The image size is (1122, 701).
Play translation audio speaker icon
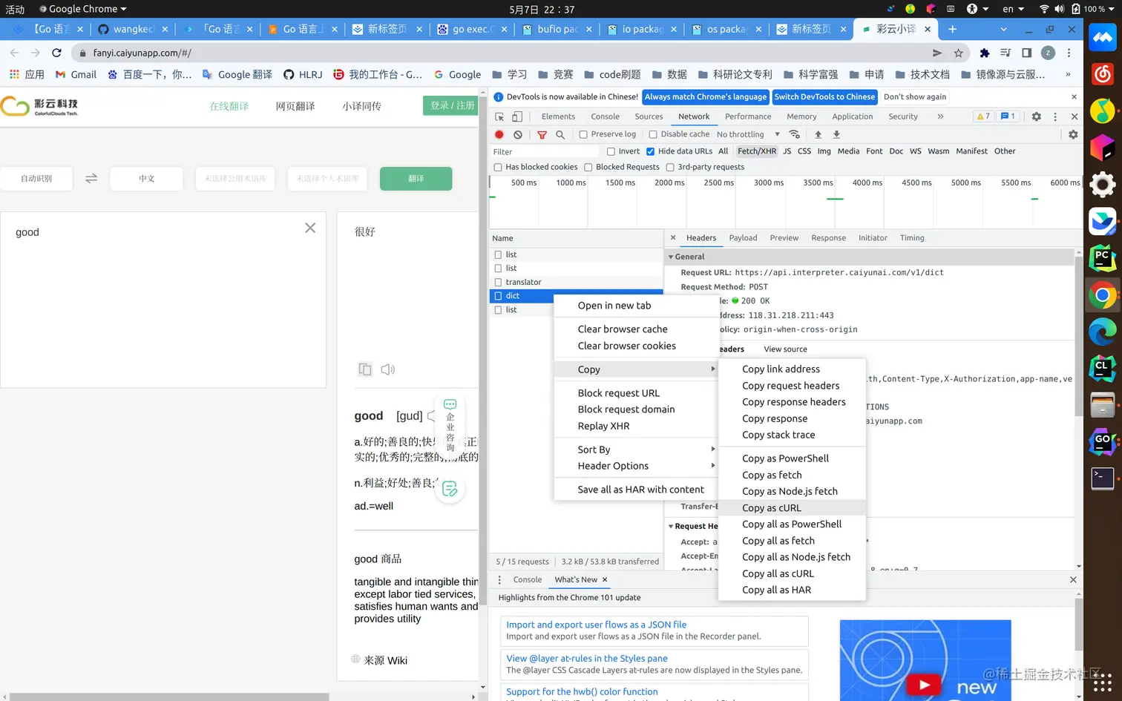[x=387, y=369]
